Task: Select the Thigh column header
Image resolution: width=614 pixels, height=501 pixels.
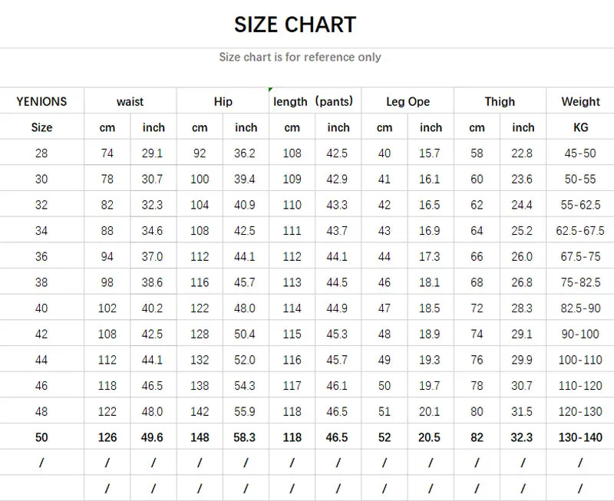Action: [500, 101]
